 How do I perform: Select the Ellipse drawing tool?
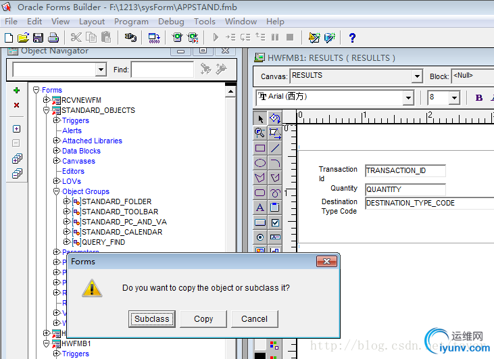[x=260, y=163]
